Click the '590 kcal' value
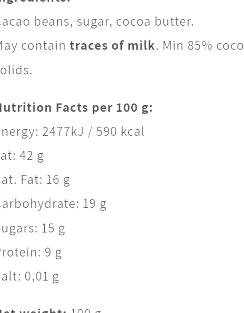This screenshot has height=313, width=244. tap(120, 132)
